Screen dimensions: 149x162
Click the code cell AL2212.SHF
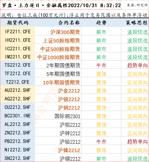click(18, 124)
